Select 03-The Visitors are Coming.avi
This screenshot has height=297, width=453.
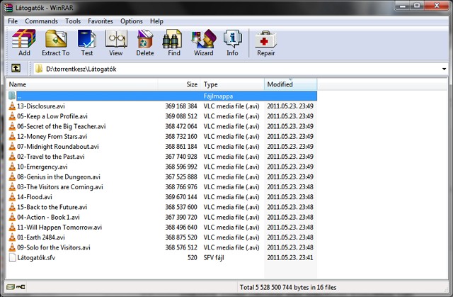(x=59, y=187)
